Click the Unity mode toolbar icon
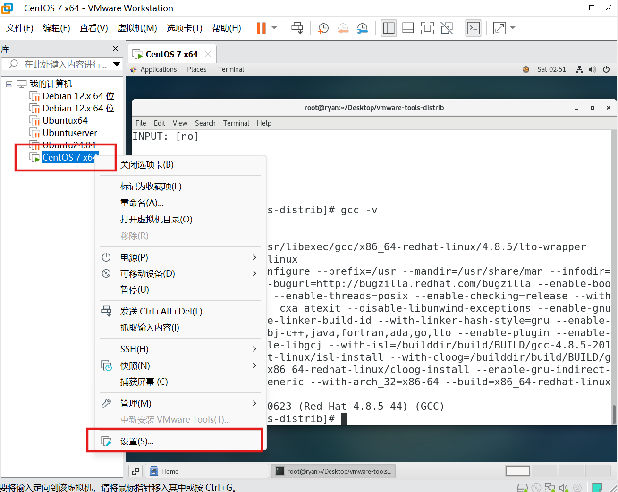The height and width of the screenshot is (492, 618). [447, 28]
